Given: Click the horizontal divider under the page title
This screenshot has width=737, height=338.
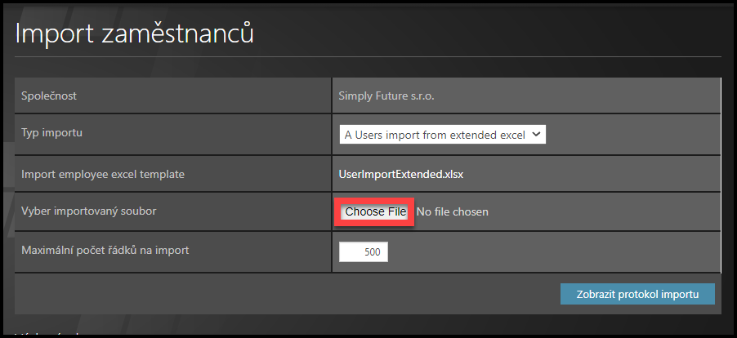Looking at the screenshot, I should 368,56.
